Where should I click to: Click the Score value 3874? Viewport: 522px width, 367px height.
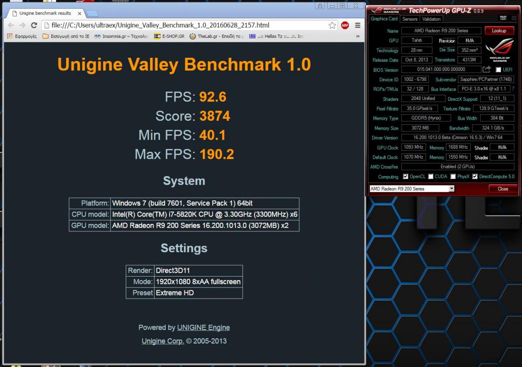(215, 116)
